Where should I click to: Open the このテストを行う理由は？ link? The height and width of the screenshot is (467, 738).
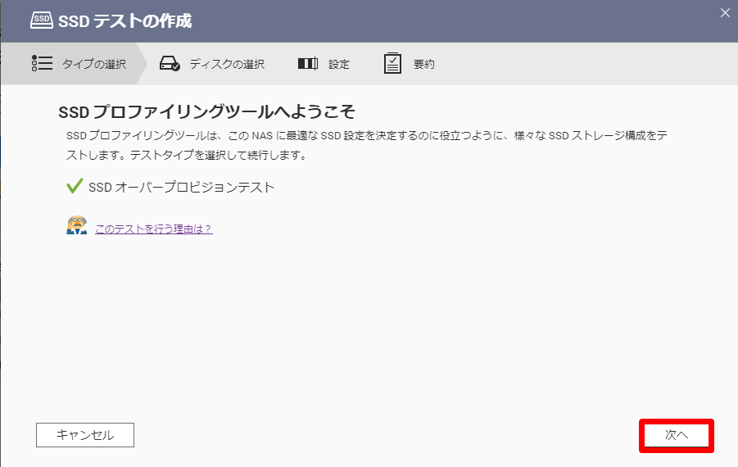(x=154, y=229)
